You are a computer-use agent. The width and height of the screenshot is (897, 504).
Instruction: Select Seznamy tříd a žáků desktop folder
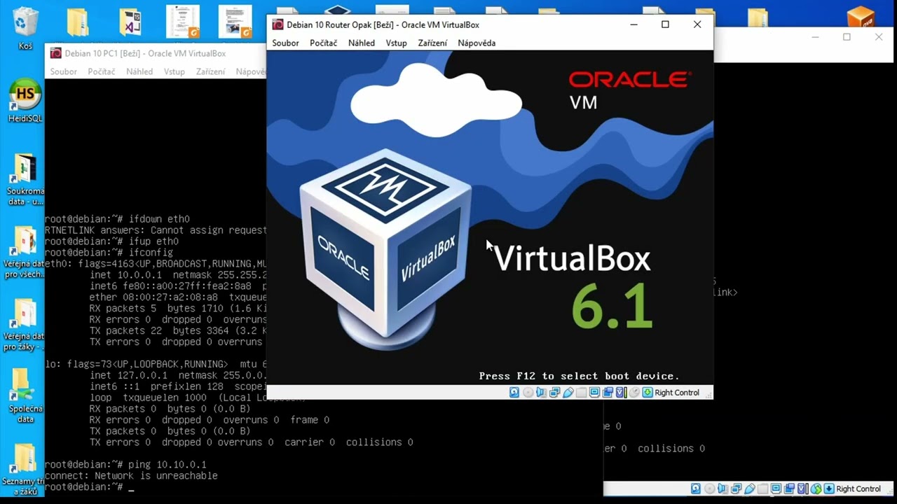pos(25,468)
